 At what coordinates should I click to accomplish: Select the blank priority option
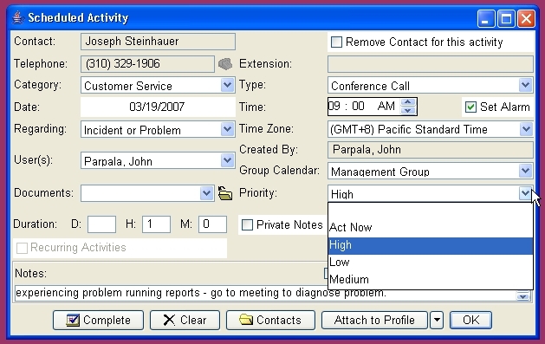pos(431,211)
